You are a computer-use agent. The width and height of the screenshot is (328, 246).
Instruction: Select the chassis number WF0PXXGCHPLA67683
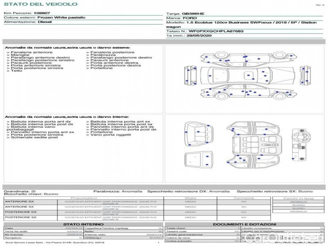click(216, 31)
